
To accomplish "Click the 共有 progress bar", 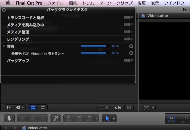I will pos(95,46).
